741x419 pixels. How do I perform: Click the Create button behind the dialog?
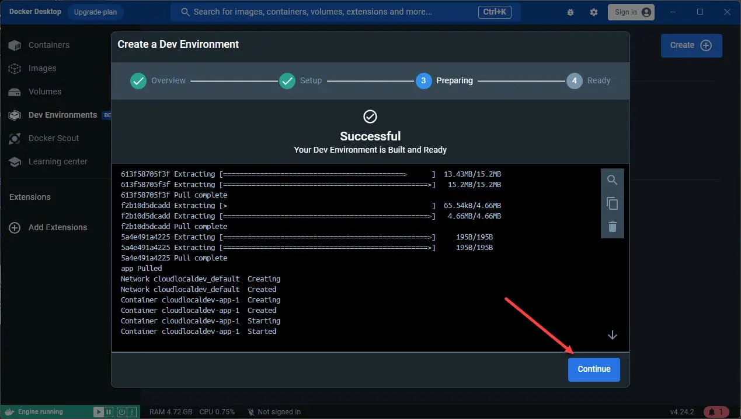(691, 45)
